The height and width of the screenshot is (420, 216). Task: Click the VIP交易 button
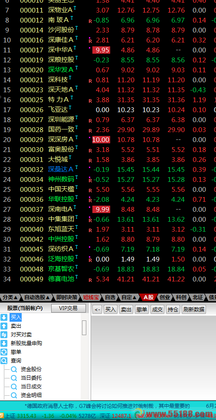pyautogui.click(x=69, y=308)
